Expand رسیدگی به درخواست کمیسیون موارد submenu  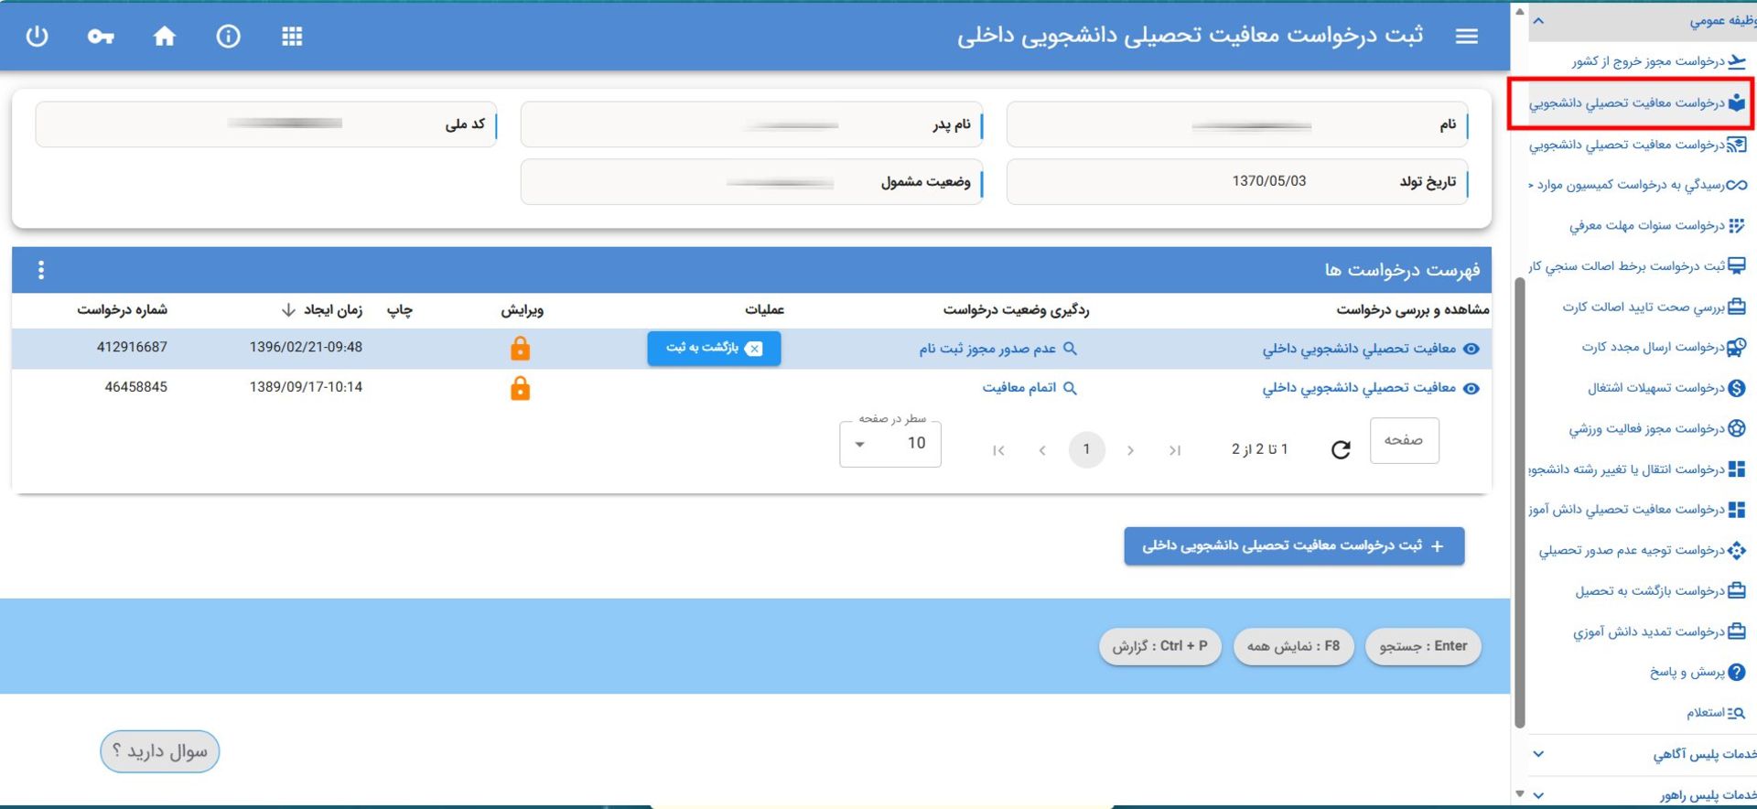(1638, 185)
